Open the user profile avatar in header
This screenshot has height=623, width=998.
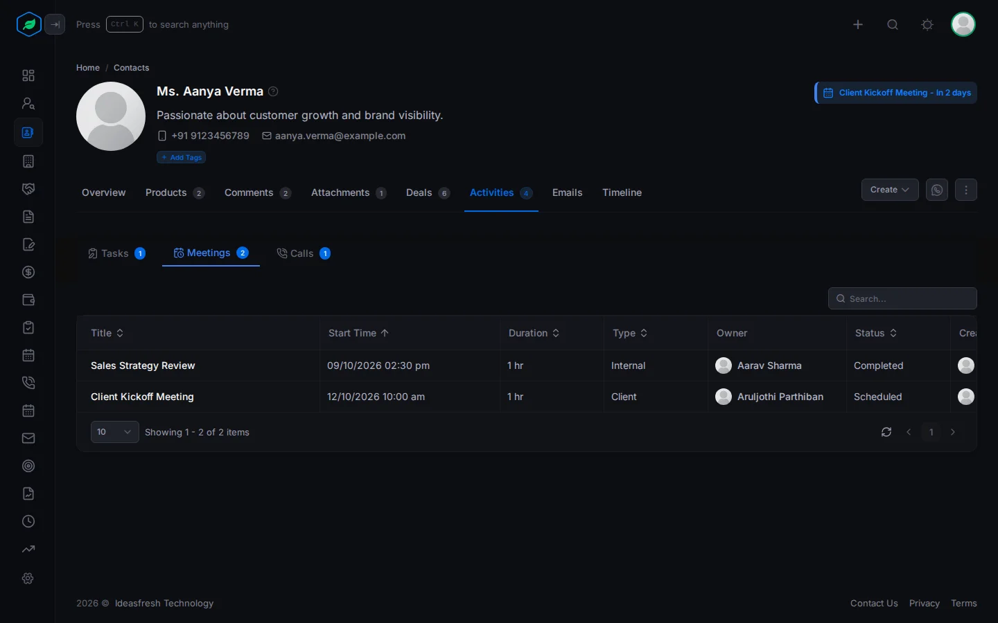(x=963, y=25)
